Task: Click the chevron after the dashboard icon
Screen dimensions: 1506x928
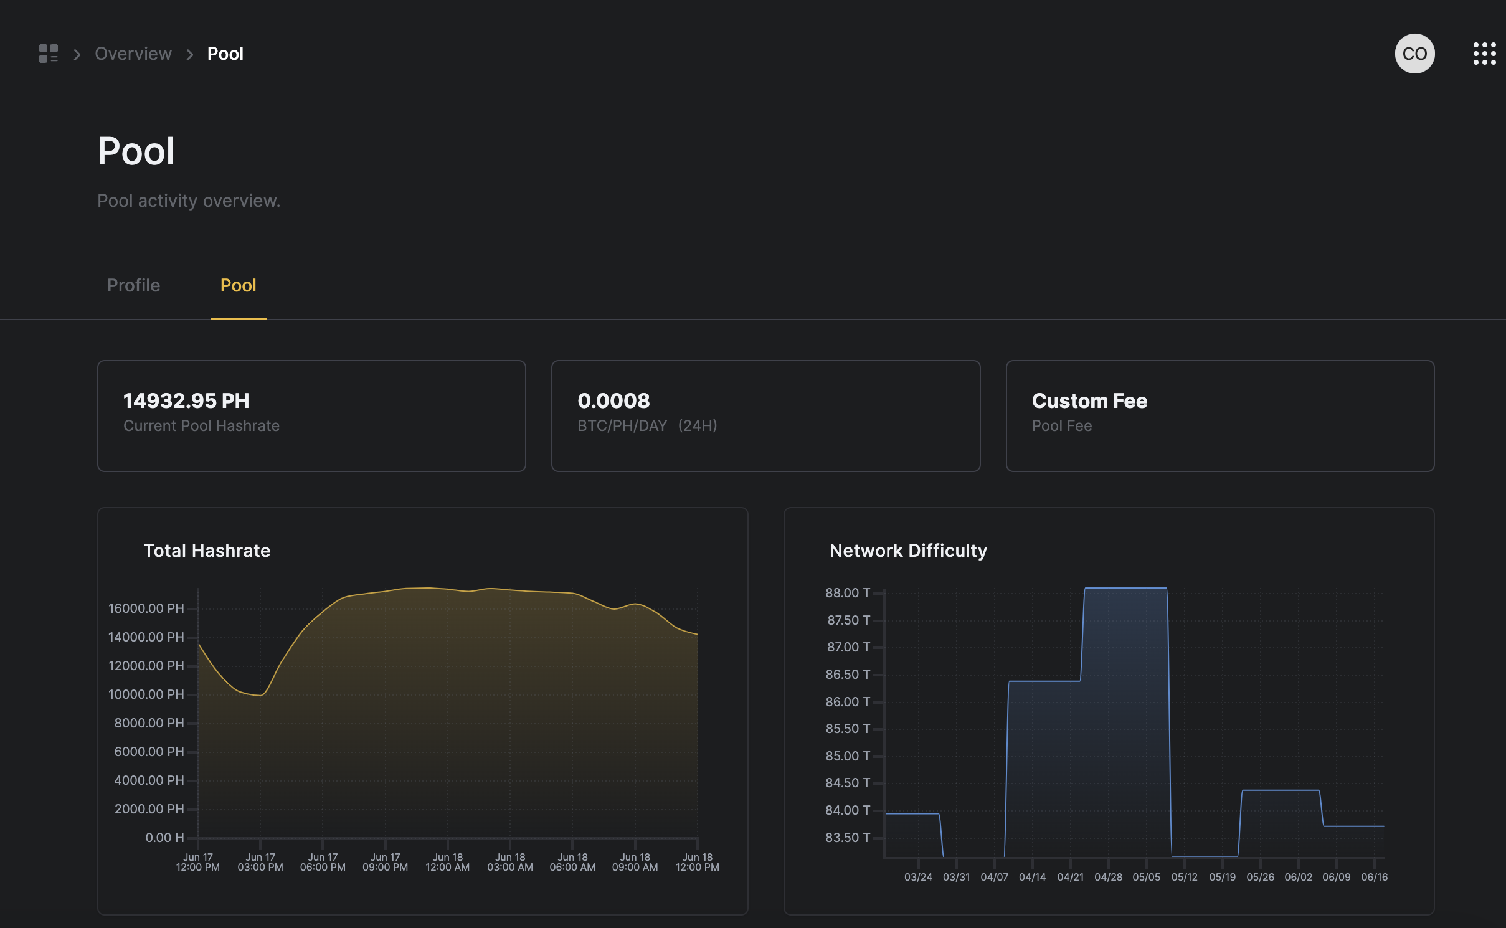Action: tap(77, 55)
